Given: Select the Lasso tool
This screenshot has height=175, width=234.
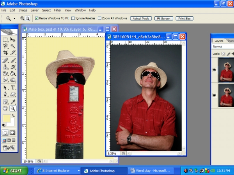Looking at the screenshot, I should [x=5, y=46].
